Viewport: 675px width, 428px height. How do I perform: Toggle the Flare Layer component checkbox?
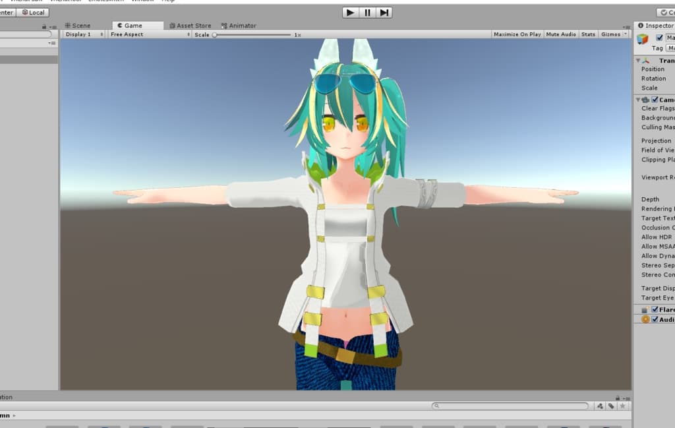coord(655,309)
